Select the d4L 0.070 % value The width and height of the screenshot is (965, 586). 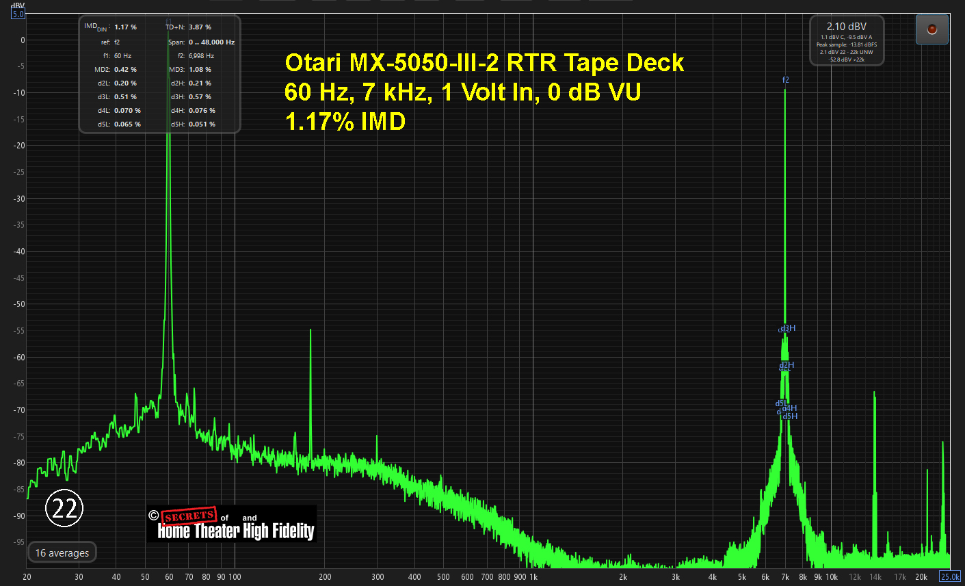coord(127,111)
